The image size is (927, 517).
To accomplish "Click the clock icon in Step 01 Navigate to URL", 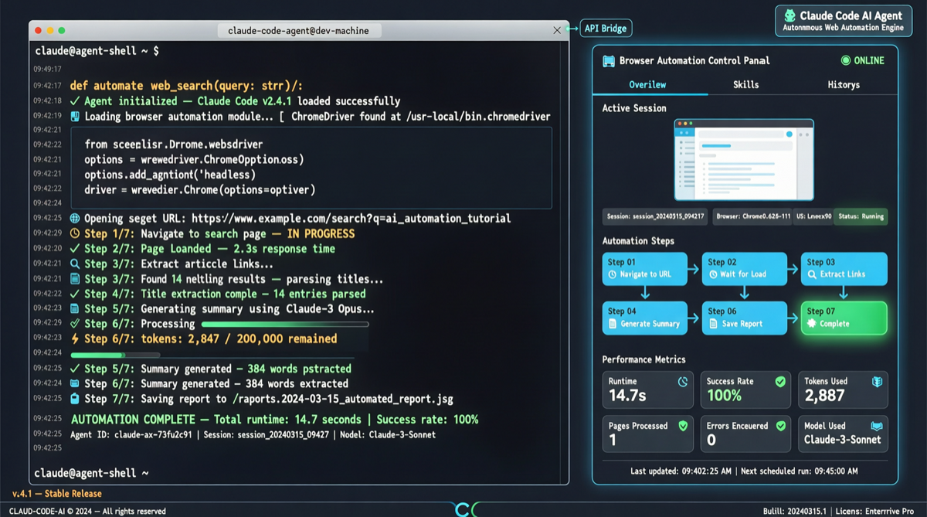I will 613,274.
